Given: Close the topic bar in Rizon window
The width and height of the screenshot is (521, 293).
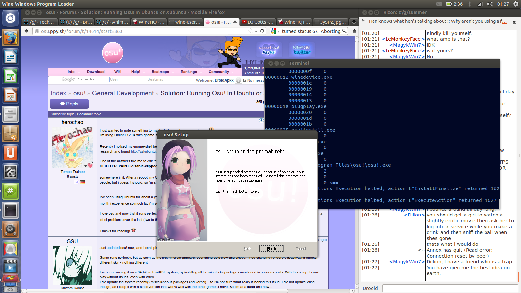Looking at the screenshot, I should pyautogui.click(x=514, y=22).
